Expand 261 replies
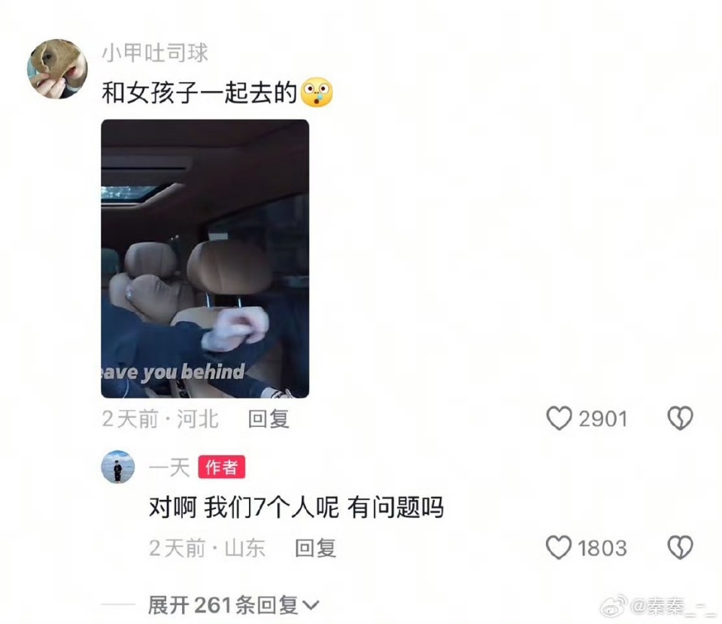 point(233,604)
